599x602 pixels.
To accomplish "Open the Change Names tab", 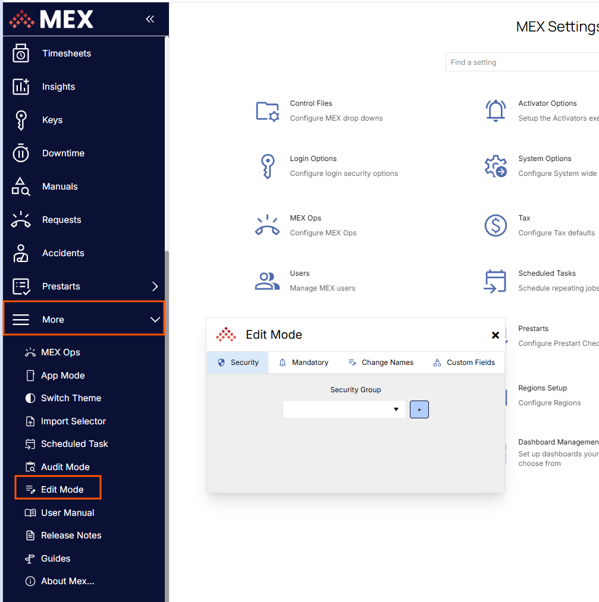I will [381, 363].
